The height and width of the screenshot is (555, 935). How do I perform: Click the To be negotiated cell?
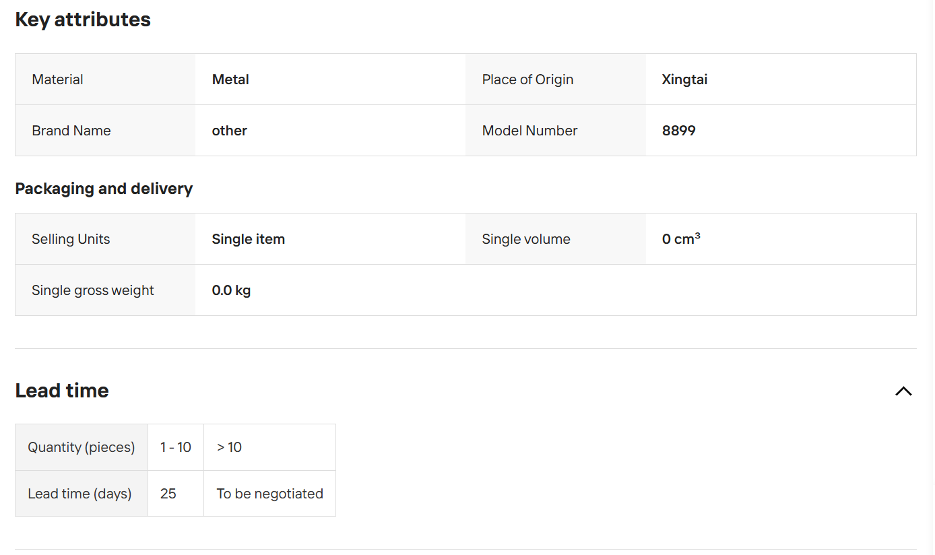click(x=269, y=494)
